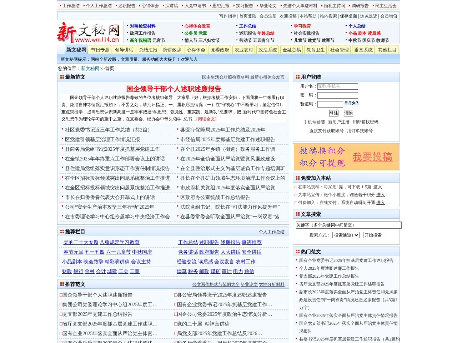457x343 pixels.
Task: Click the 开始搜索 search button
Action: click(372, 235)
